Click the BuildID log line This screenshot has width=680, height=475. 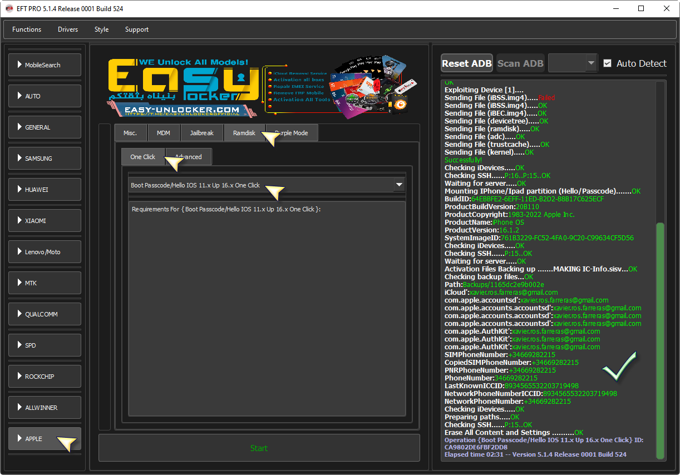point(524,199)
